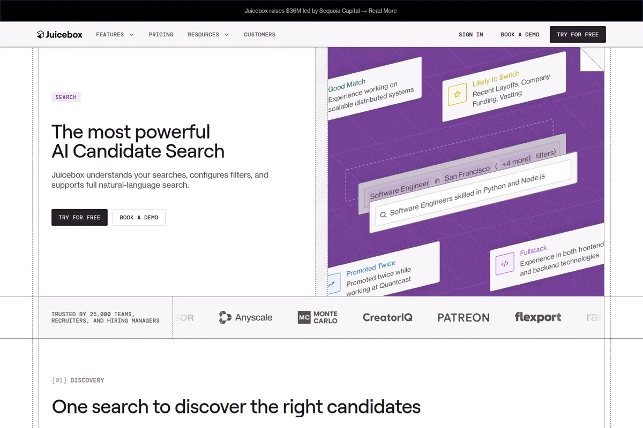
Task: Open the Pricing page from the navbar
Action: [161, 34]
